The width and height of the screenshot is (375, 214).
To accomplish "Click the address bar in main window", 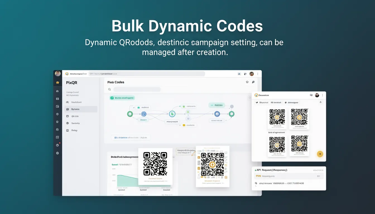I will (147, 74).
